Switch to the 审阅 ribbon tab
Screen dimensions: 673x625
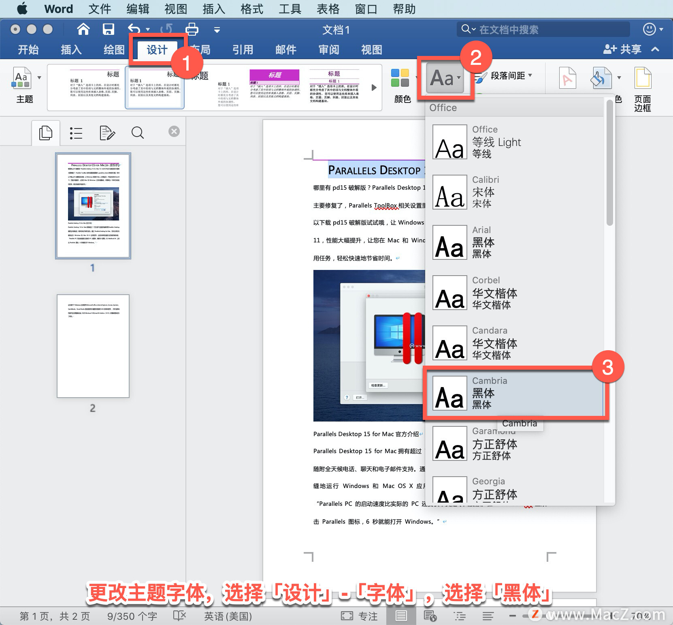pos(329,50)
